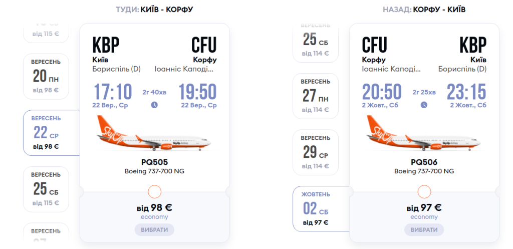This screenshot has height=249, width=513.
Task: Select the radio circle on Corfu-Kyiv fare
Action: (x=424, y=191)
